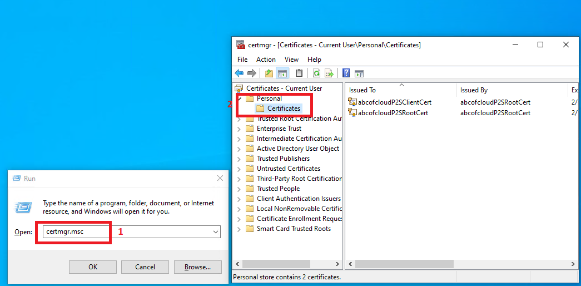Click the abcofcloudP2SClientCert certificate icon
The height and width of the screenshot is (286, 581).
(x=352, y=102)
